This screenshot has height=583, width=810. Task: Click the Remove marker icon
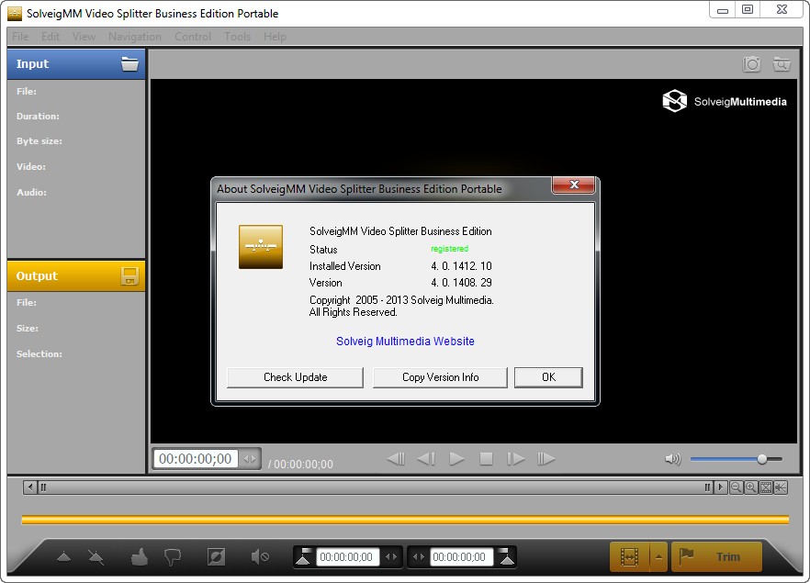pos(96,556)
